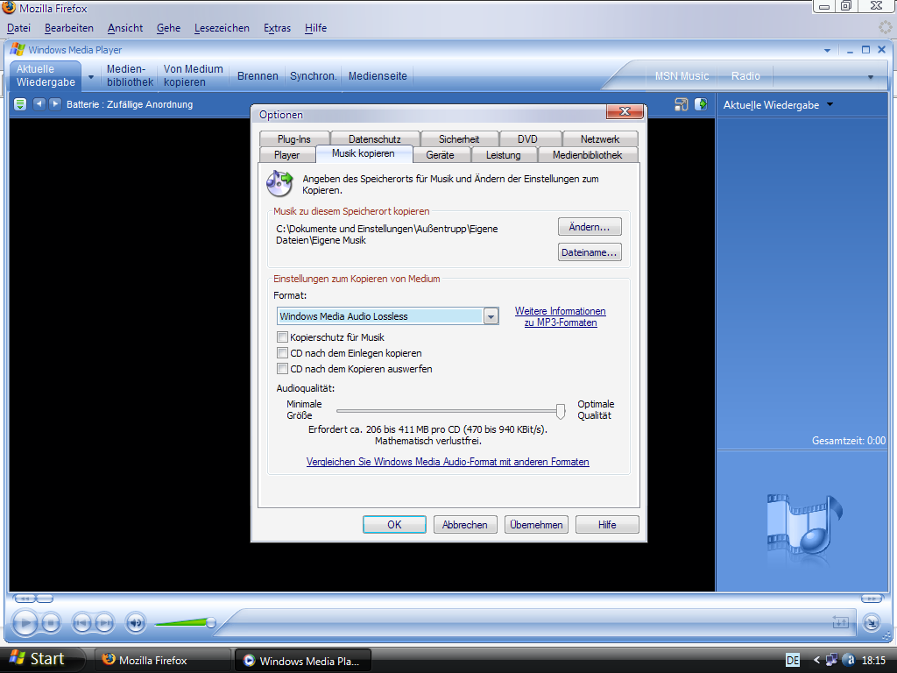Screen dimensions: 897x673
Task: Open the title bar menu dropdown arrow
Action: 827,50
